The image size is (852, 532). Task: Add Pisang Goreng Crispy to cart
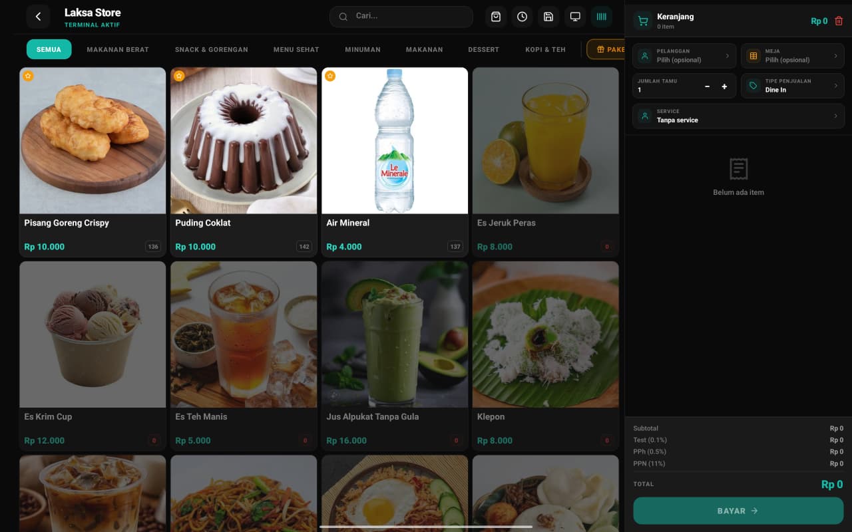pos(93,162)
